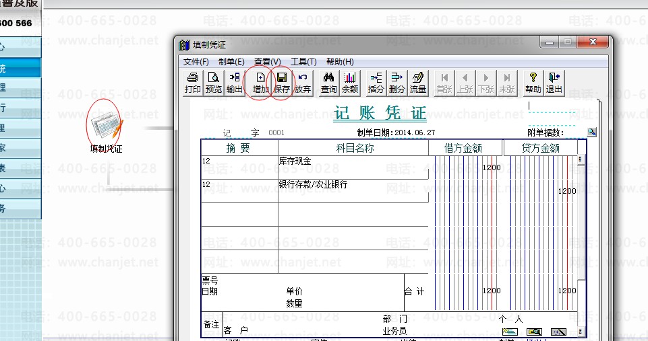The width and height of the screenshot is (648, 341).
Task: Click 制单日期 2014.06.27 field
Action: 396,132
